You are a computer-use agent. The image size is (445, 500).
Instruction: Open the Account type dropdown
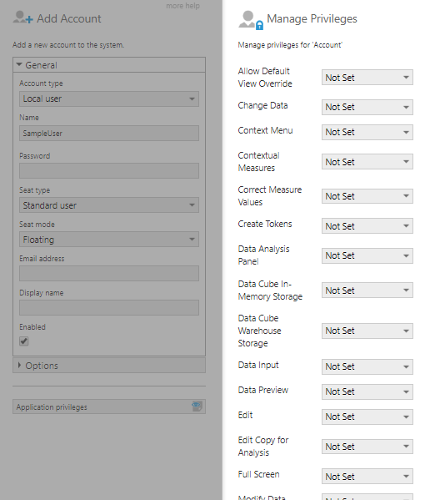(x=109, y=98)
